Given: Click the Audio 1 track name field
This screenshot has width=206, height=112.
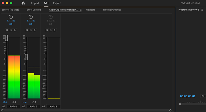Looking at the screenshot, I should 13,106.
